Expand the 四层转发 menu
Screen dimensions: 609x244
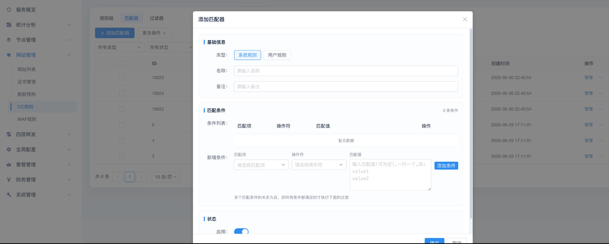coord(69,134)
